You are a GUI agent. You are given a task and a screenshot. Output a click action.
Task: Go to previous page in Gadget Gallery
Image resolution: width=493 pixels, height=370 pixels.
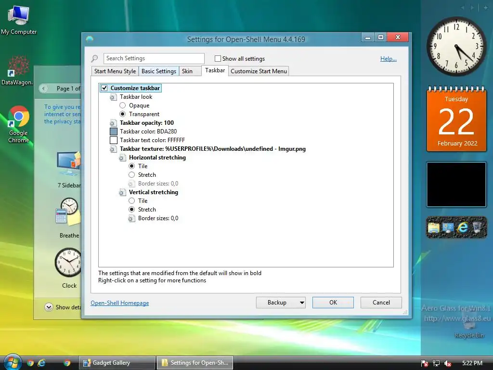click(44, 89)
